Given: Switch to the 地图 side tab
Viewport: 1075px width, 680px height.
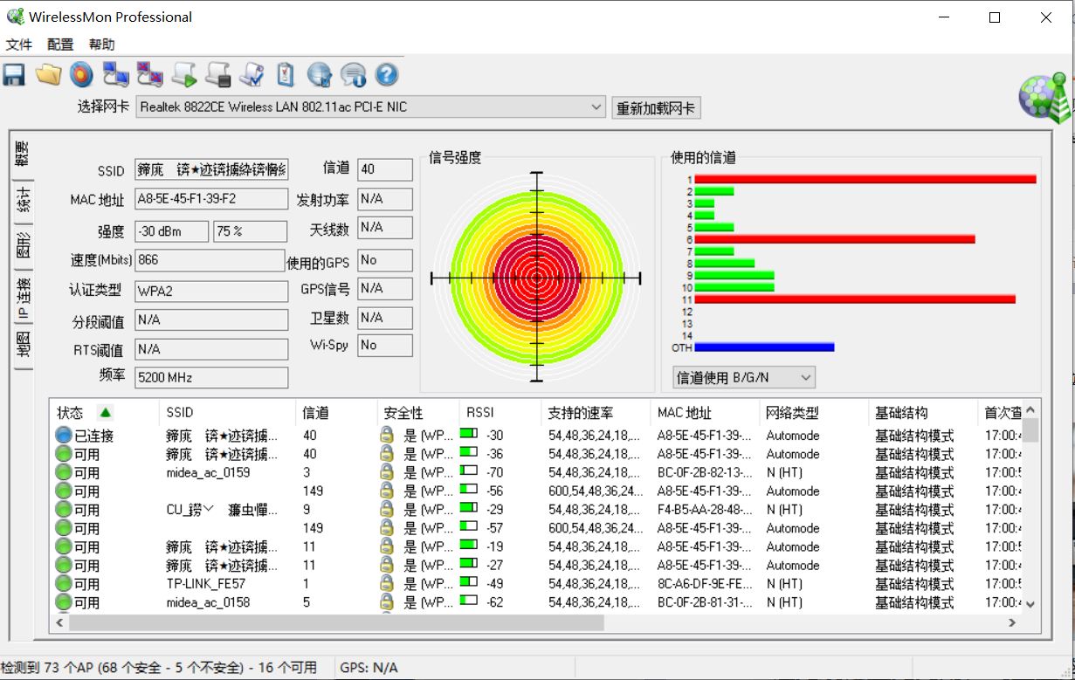Looking at the screenshot, I should (x=23, y=347).
